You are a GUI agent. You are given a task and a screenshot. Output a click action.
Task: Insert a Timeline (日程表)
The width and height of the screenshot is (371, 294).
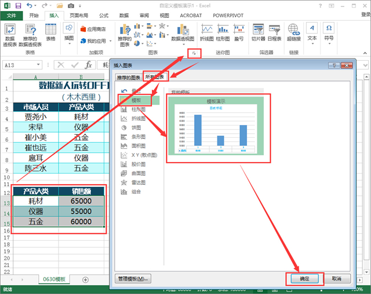274,32
